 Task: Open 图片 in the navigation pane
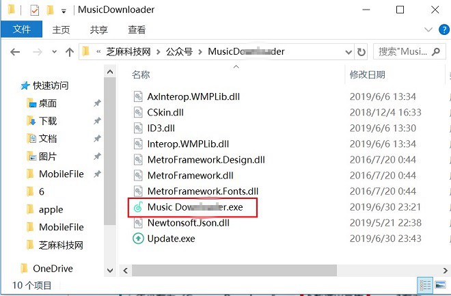coord(48,156)
